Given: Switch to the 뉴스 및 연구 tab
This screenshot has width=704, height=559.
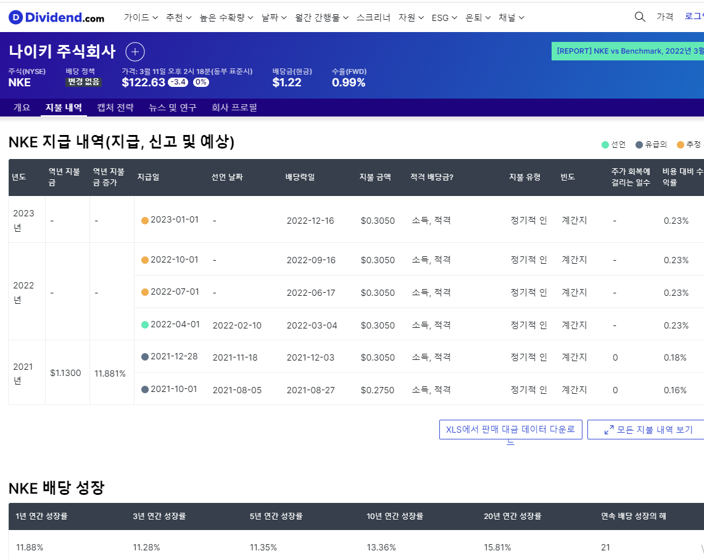Looking at the screenshot, I should click(x=172, y=108).
